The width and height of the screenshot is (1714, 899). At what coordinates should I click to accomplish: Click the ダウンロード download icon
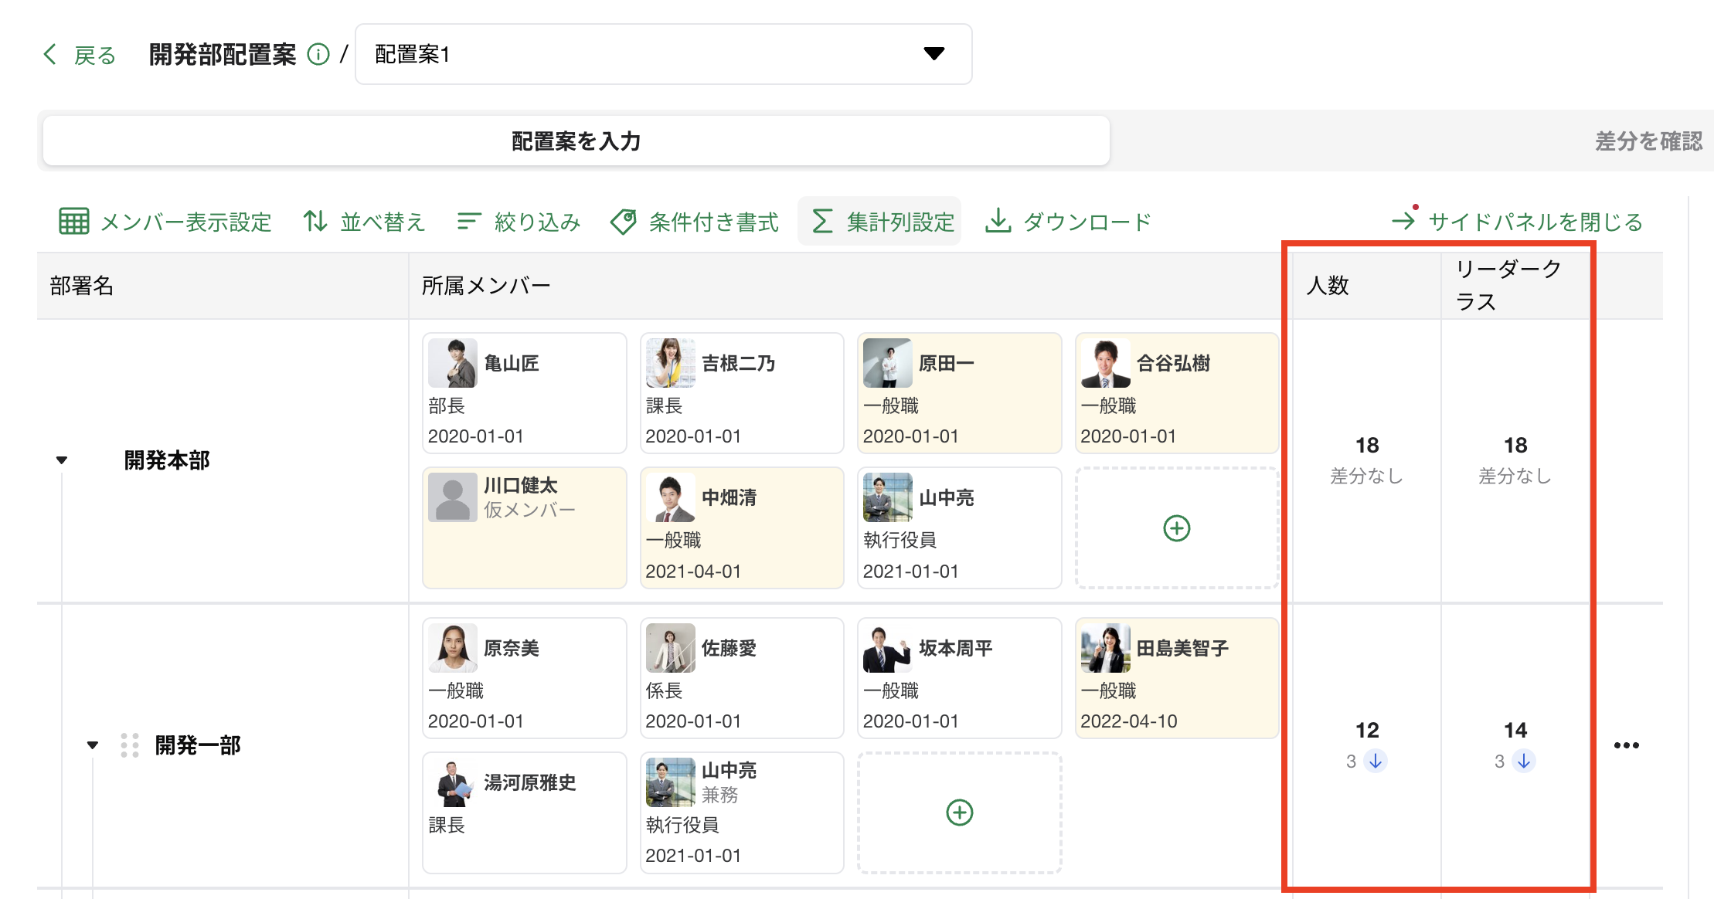(998, 221)
